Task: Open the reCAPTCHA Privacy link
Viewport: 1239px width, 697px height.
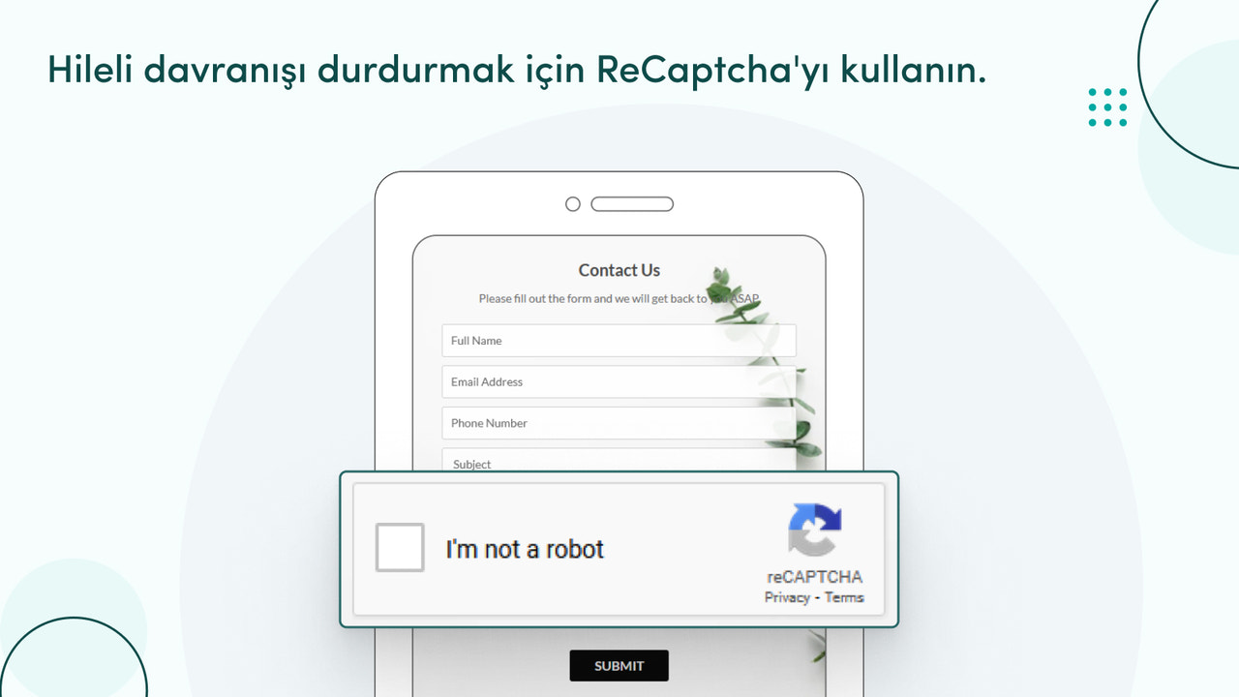Action: [x=787, y=597]
